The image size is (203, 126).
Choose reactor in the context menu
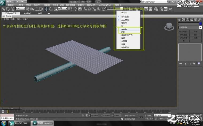[x=128, y=29]
